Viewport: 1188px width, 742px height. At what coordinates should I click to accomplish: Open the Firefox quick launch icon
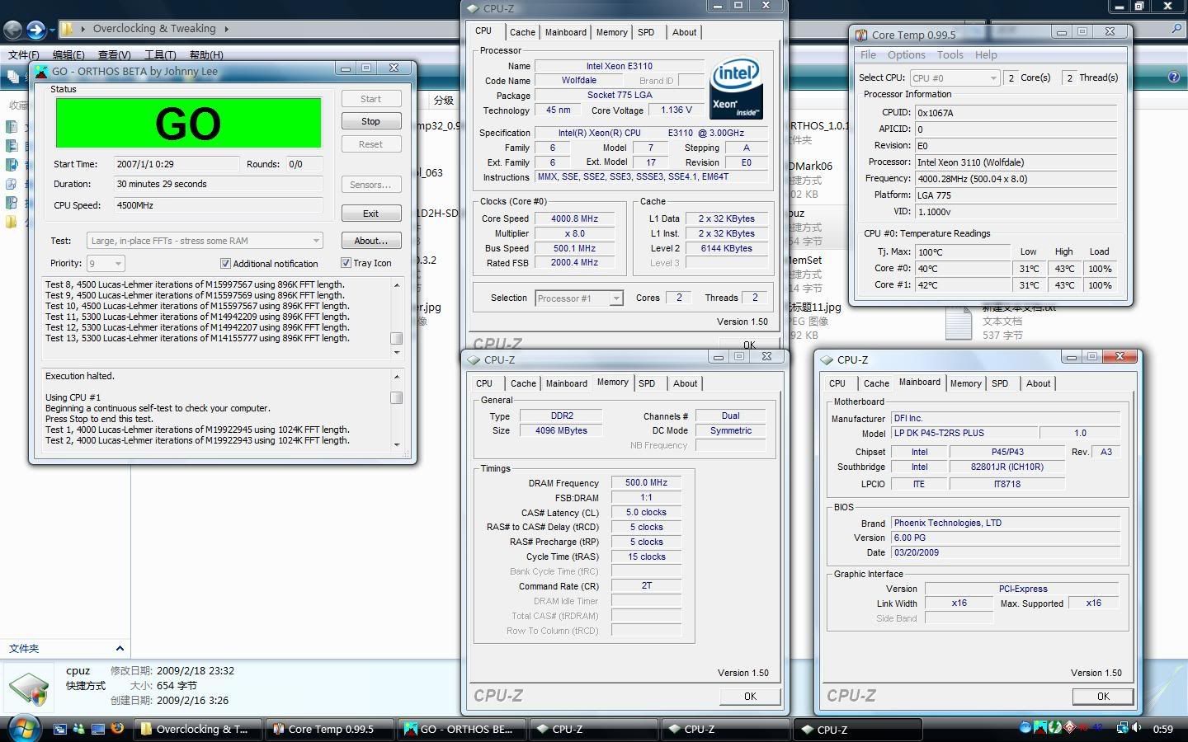pos(117,728)
